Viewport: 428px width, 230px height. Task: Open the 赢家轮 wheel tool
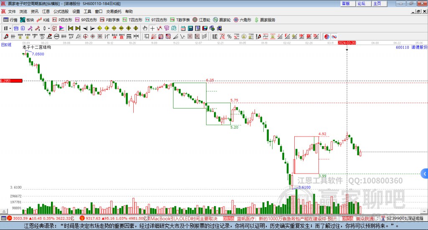click(222, 20)
